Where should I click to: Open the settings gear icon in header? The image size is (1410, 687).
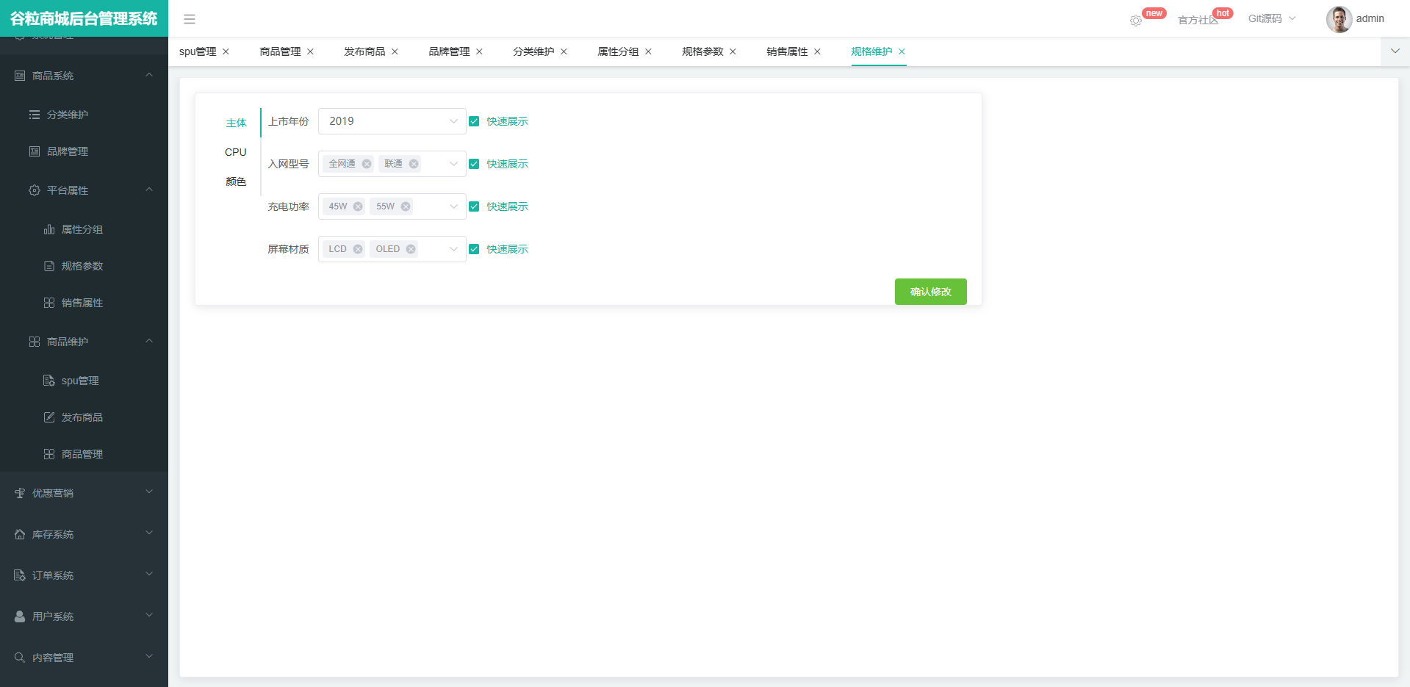(x=1136, y=21)
